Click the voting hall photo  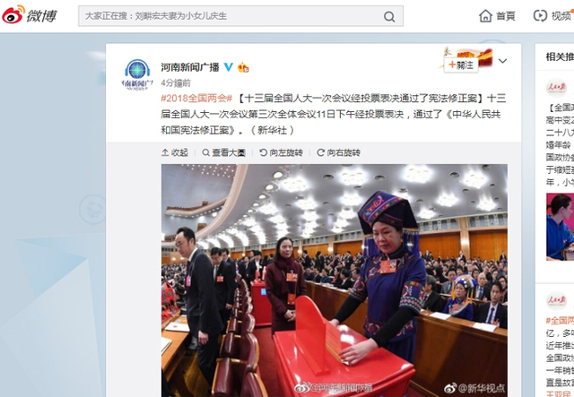(335, 280)
